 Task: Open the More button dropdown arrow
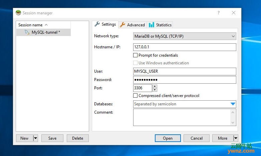tap(236, 138)
